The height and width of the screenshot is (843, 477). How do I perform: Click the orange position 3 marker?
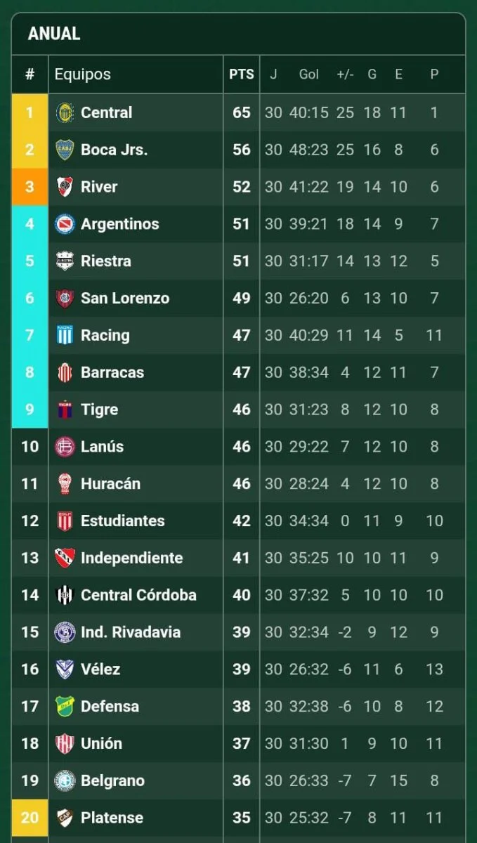[x=30, y=187]
